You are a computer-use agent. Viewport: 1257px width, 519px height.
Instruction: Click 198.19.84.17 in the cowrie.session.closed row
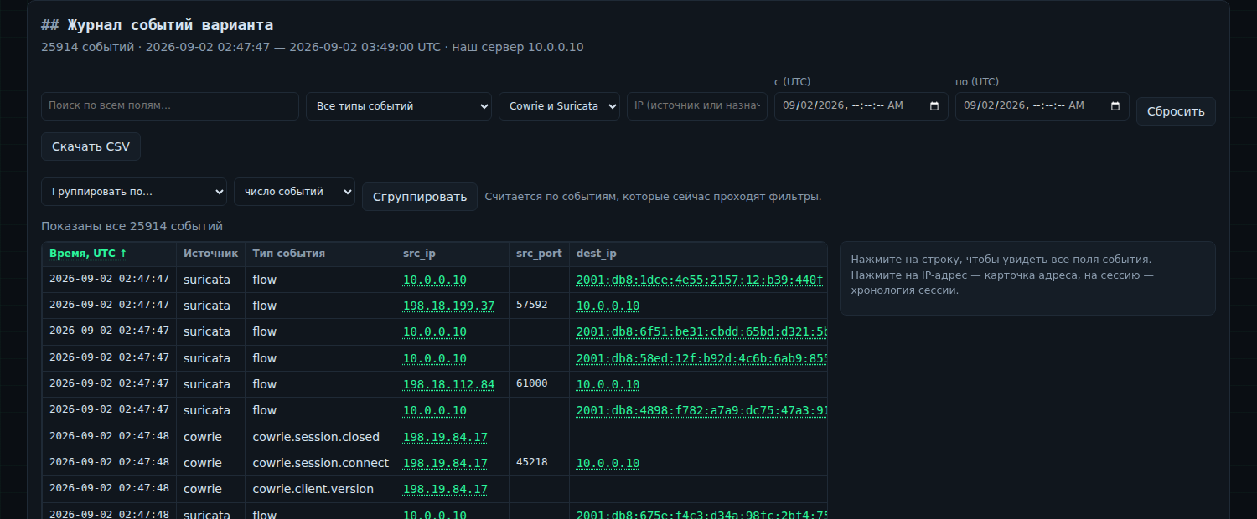pyautogui.click(x=445, y=437)
